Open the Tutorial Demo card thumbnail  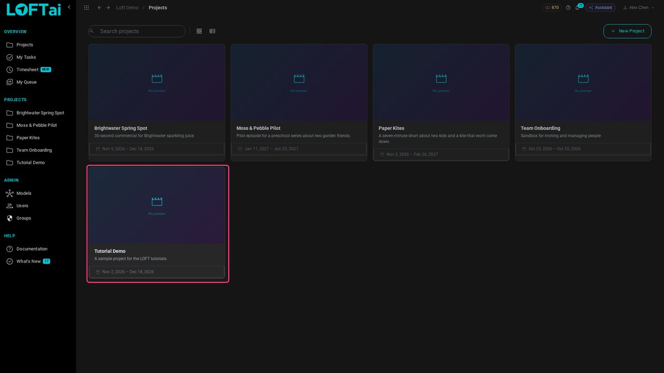(157, 205)
